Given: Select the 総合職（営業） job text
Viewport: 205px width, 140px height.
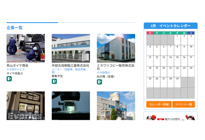Looking at the screenshot, I should click(x=106, y=77).
